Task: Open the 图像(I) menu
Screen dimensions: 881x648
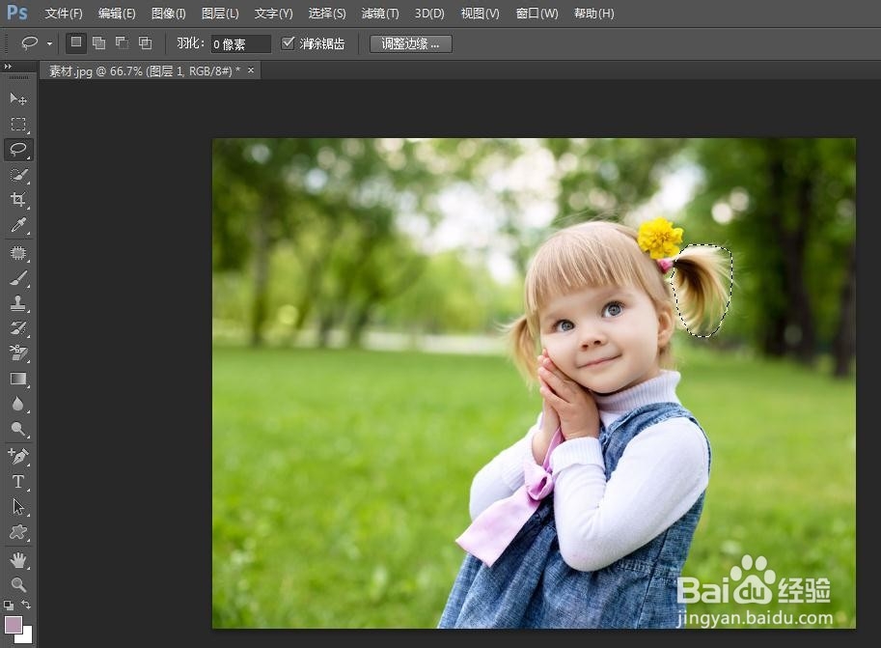Action: tap(169, 13)
